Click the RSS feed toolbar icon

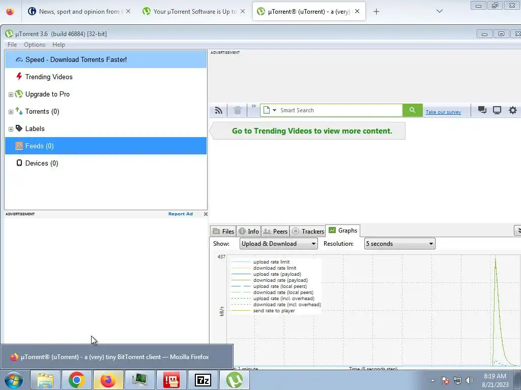click(218, 110)
